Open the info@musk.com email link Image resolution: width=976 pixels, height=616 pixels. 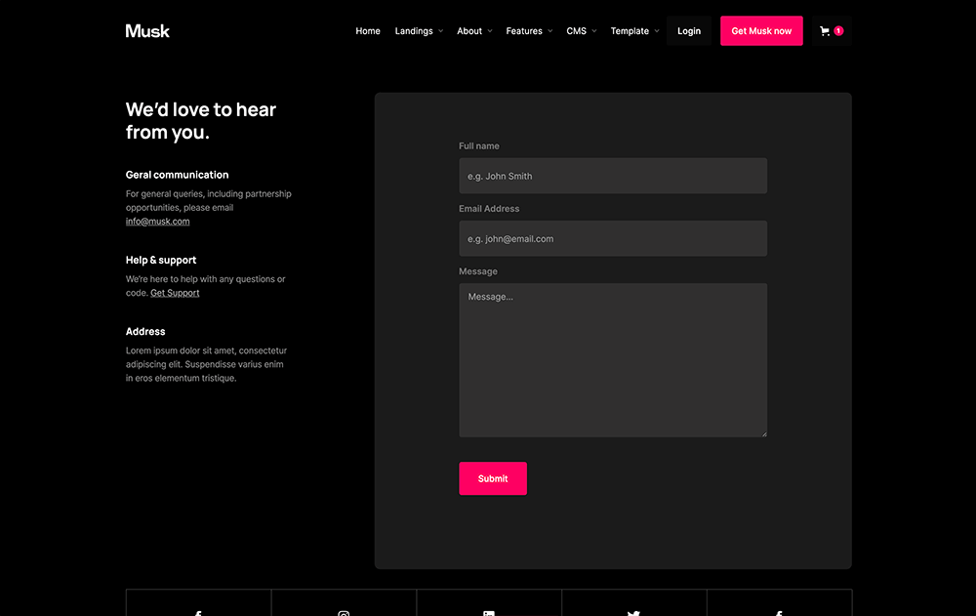157,221
